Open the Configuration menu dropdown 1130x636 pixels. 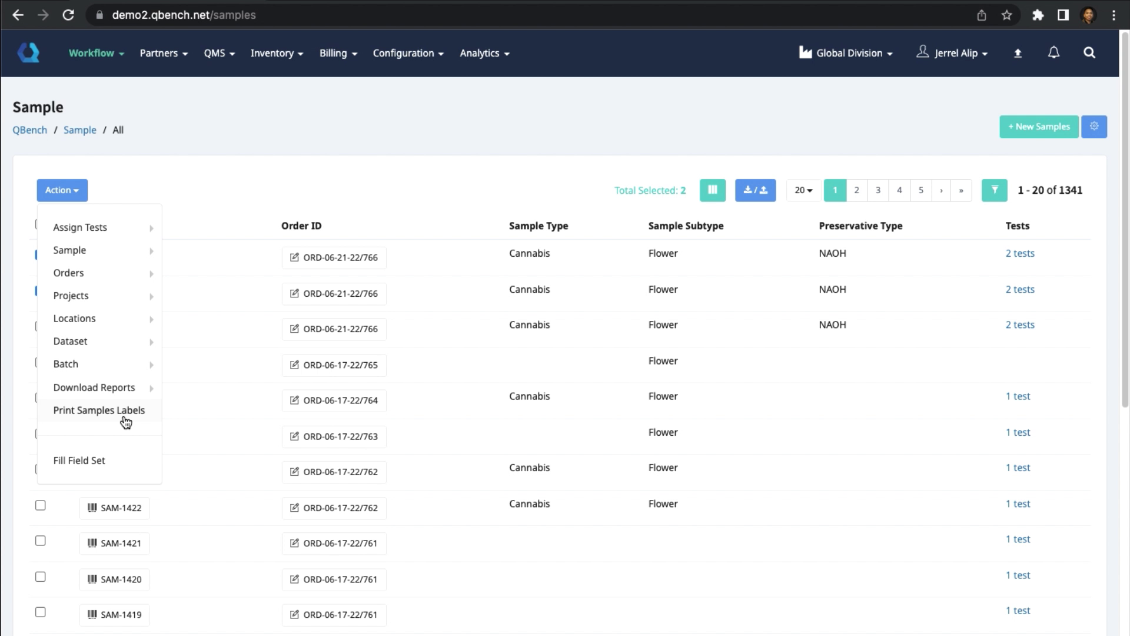click(408, 53)
